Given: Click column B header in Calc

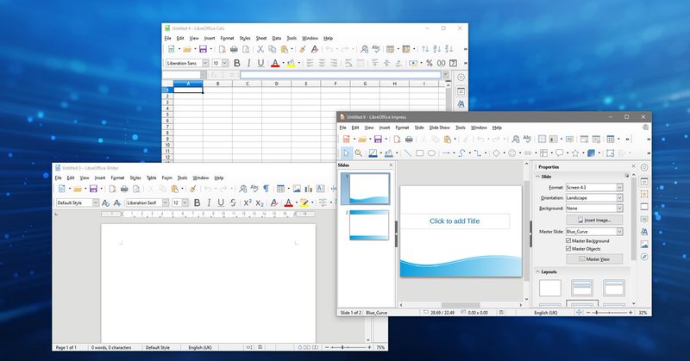Looking at the screenshot, I should click(x=218, y=84).
